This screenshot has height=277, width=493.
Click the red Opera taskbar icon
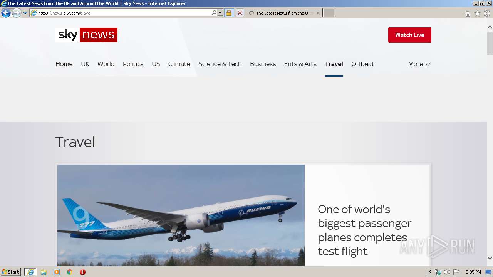(82, 272)
